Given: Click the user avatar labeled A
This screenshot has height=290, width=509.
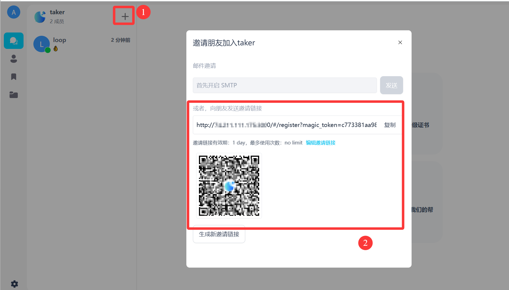Looking at the screenshot, I should 13,12.
